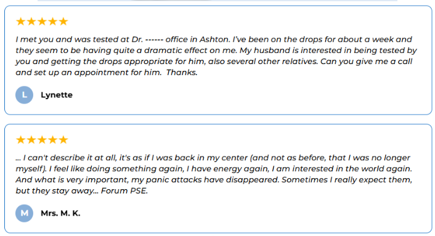Click the third star in Lynette's review rating
Screen dimensions: 435x236
[42, 22]
